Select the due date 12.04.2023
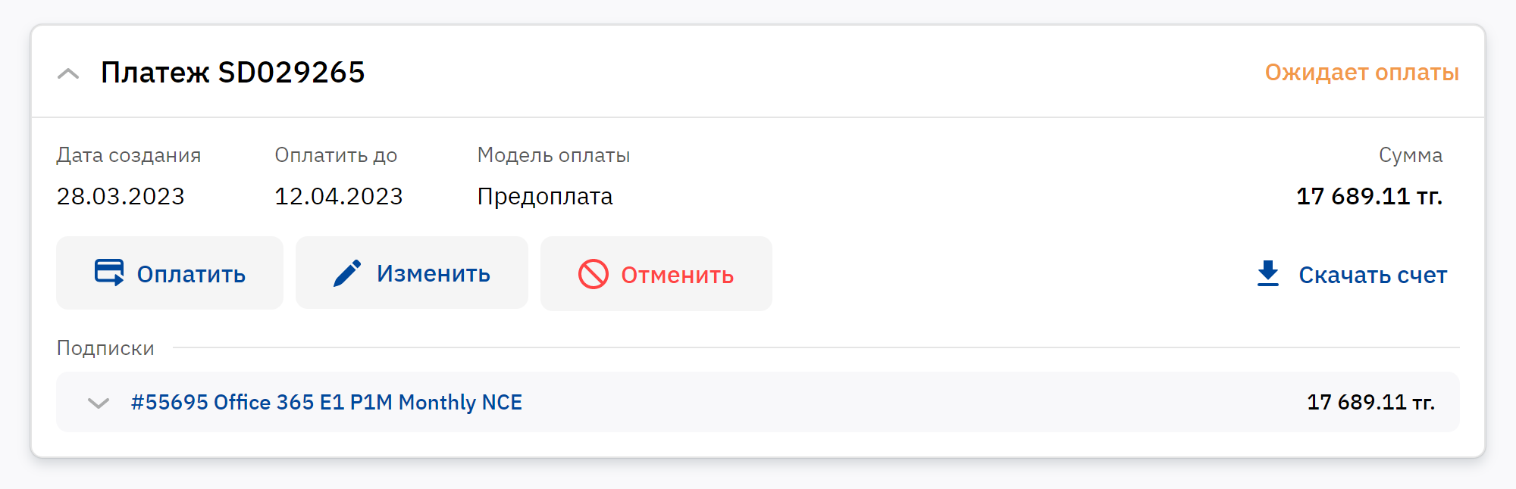 coord(338,197)
